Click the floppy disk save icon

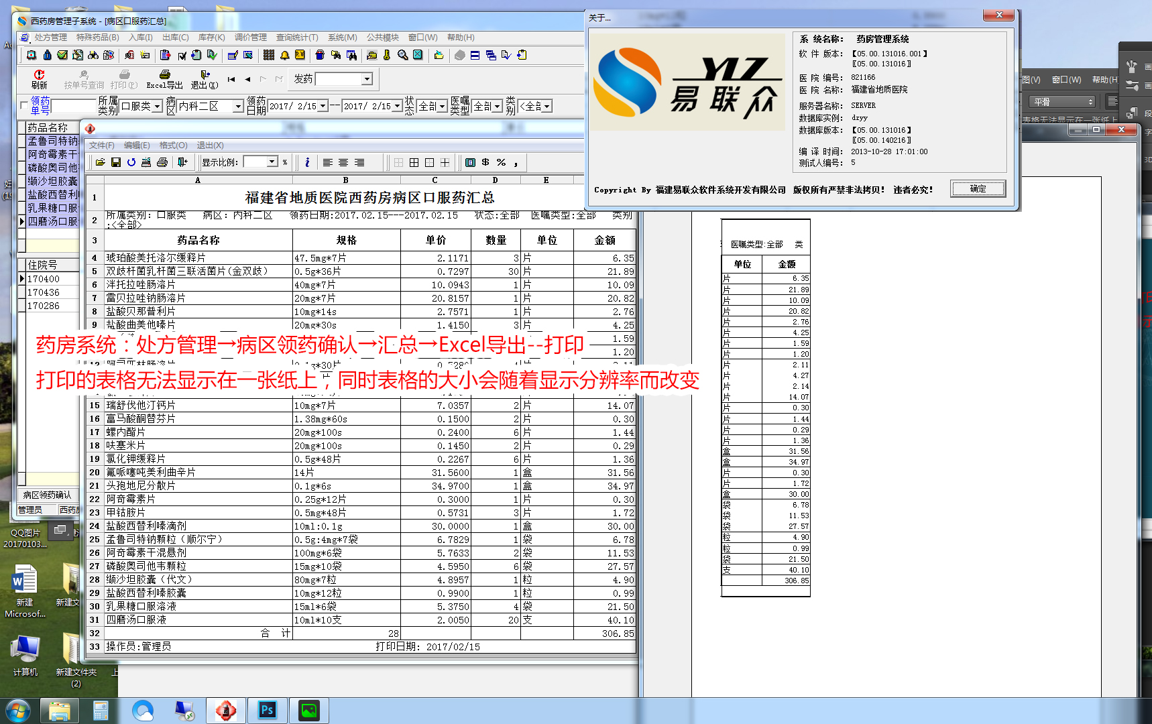(x=116, y=162)
